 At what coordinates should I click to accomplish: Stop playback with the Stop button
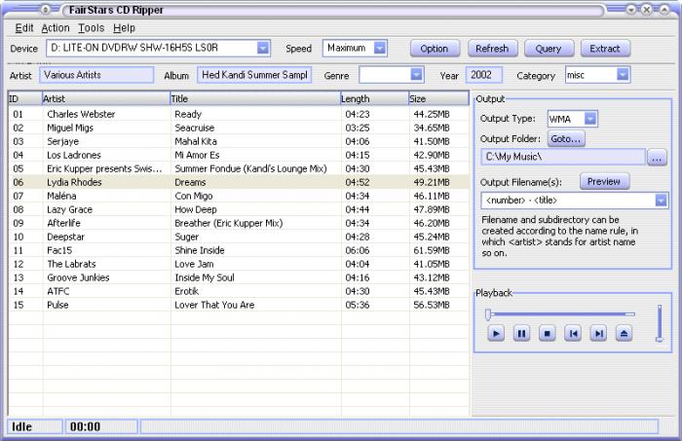click(548, 334)
